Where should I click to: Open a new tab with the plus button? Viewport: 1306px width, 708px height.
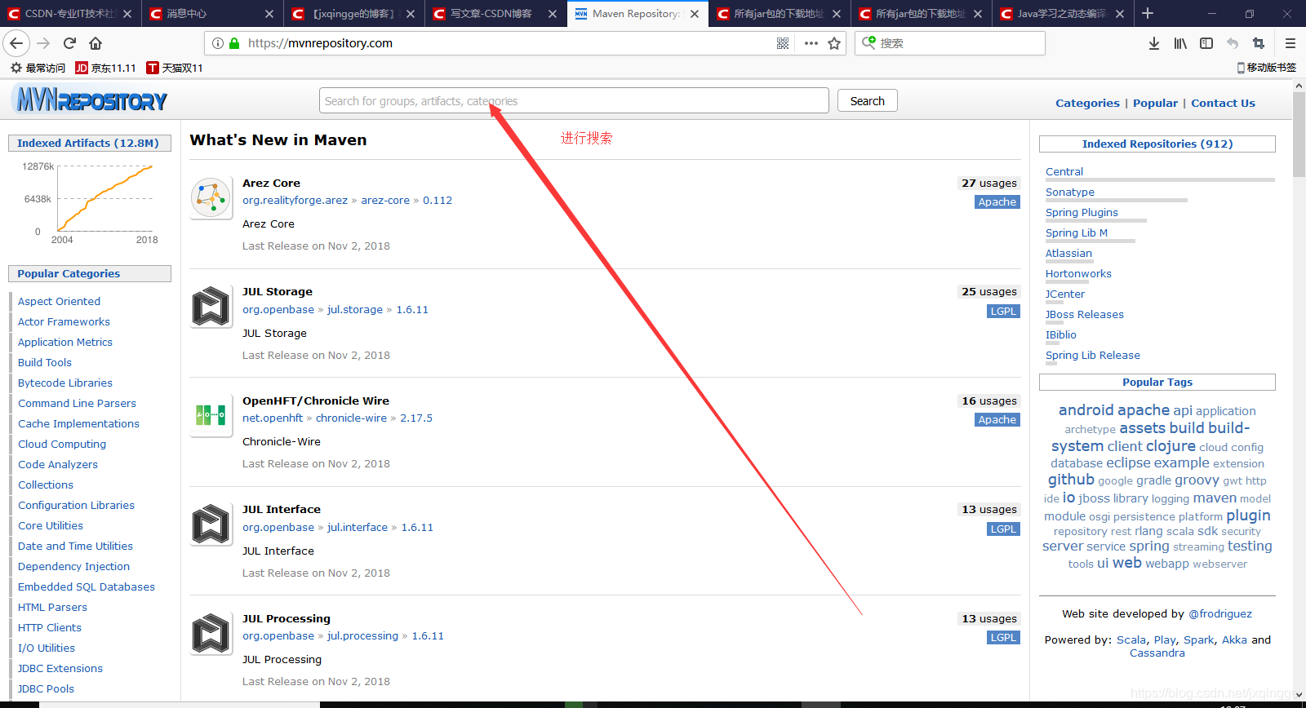tap(1148, 13)
